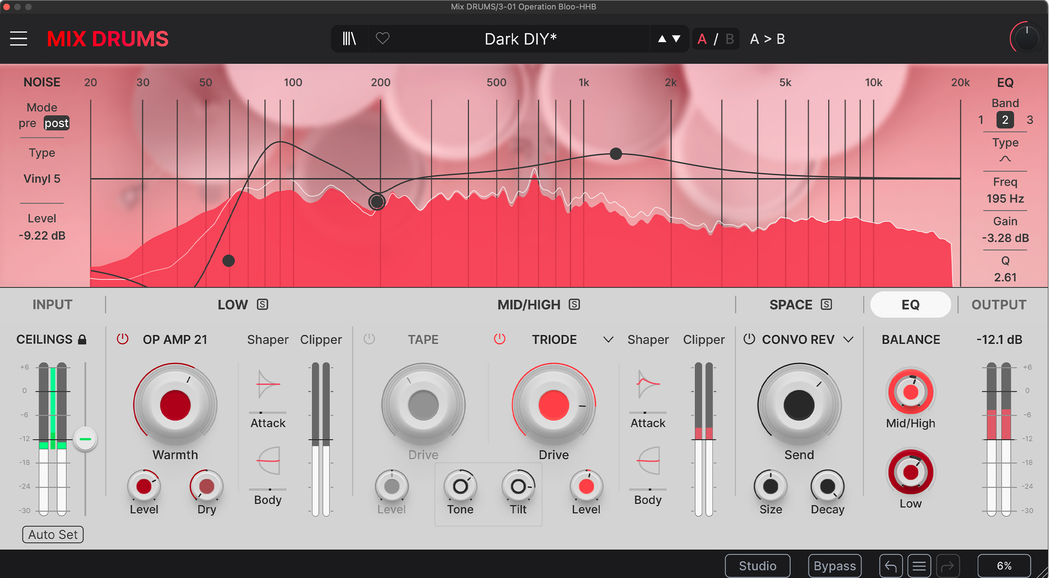
Task: Solo the MID/HIGH band
Action: click(x=574, y=304)
